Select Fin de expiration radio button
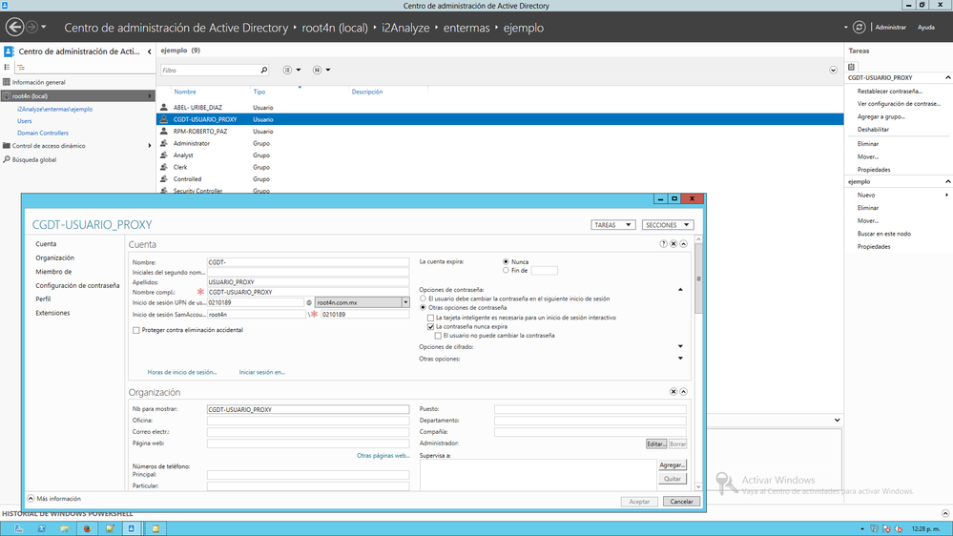This screenshot has height=536, width=953. point(507,271)
